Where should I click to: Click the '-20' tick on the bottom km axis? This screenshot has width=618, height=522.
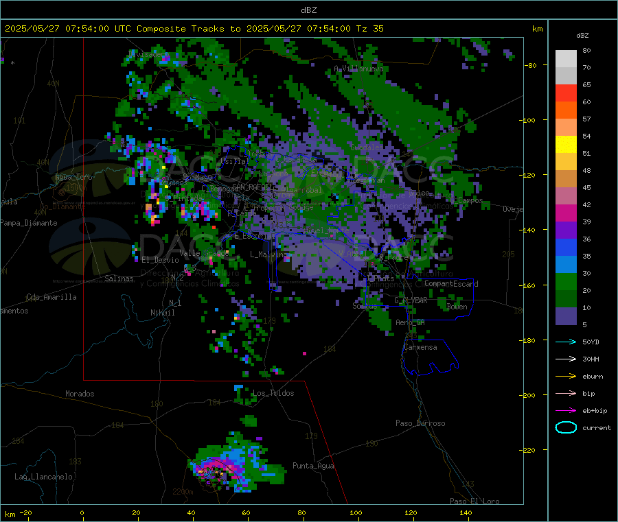[25, 512]
